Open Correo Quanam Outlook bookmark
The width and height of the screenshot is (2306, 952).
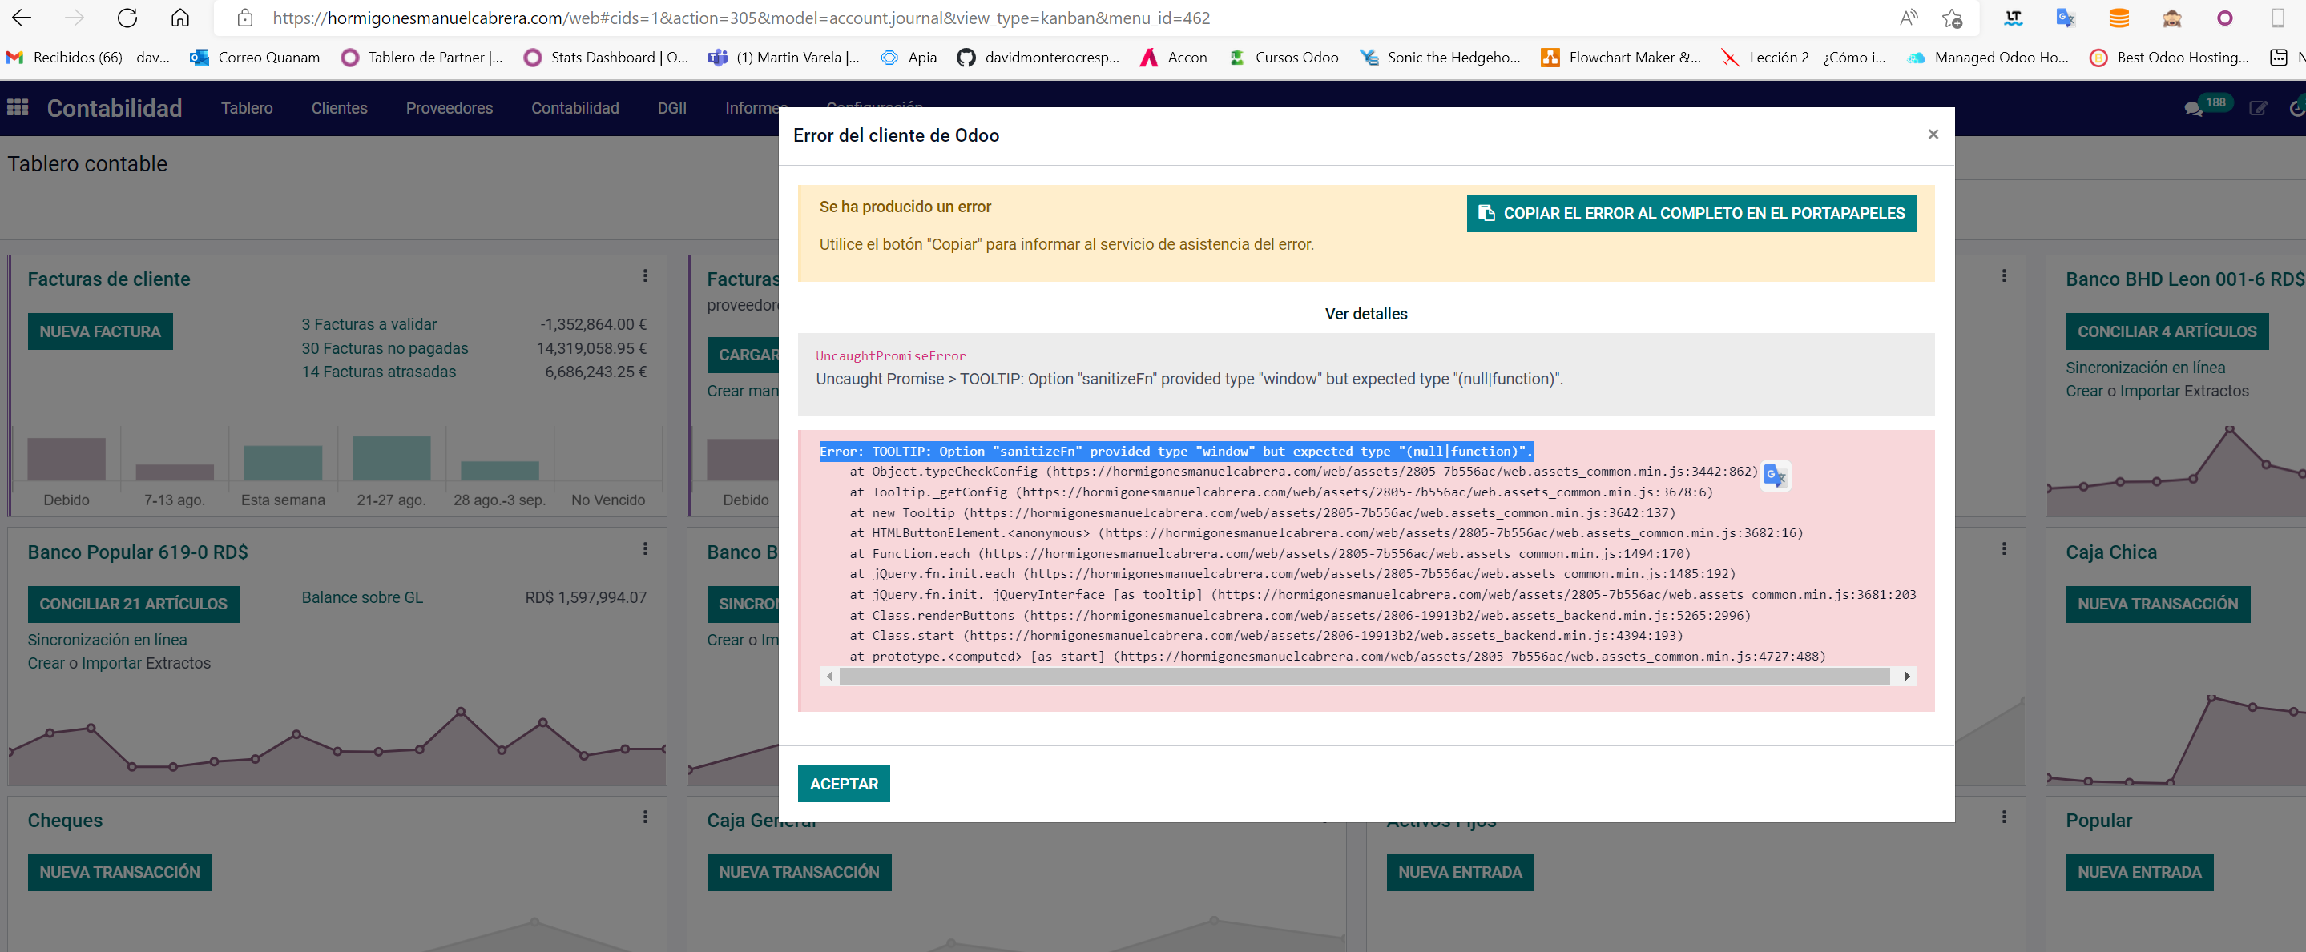255,58
